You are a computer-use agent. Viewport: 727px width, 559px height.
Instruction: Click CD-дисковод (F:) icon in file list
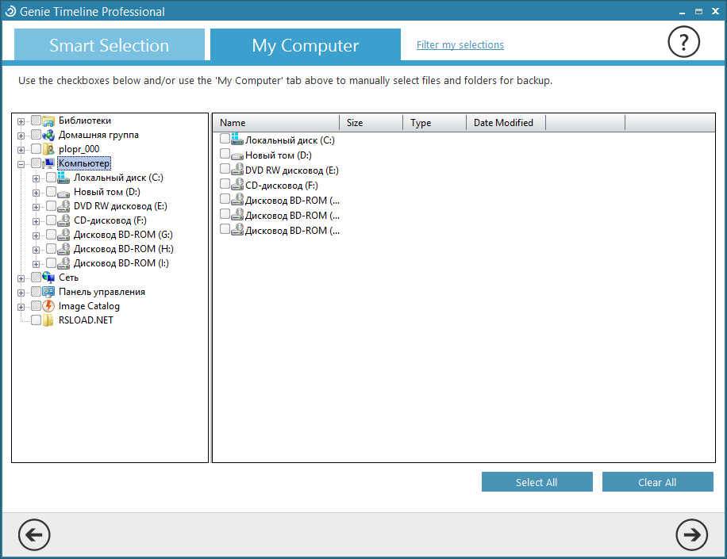pyautogui.click(x=237, y=184)
